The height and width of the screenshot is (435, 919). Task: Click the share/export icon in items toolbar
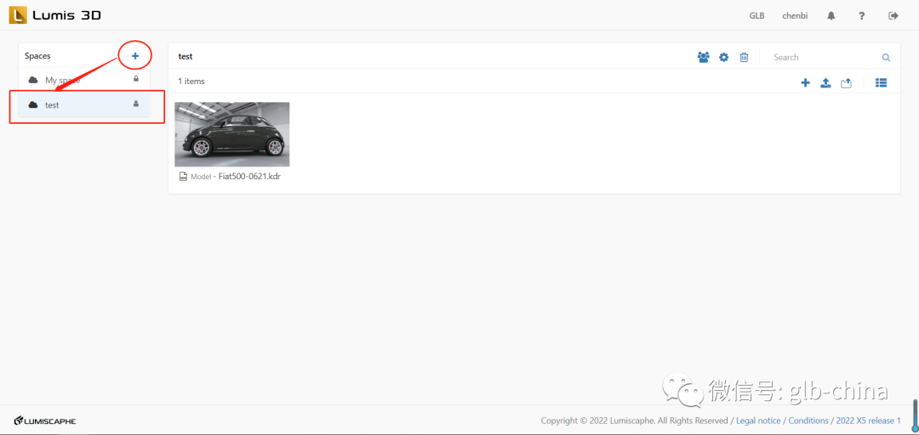(x=846, y=83)
